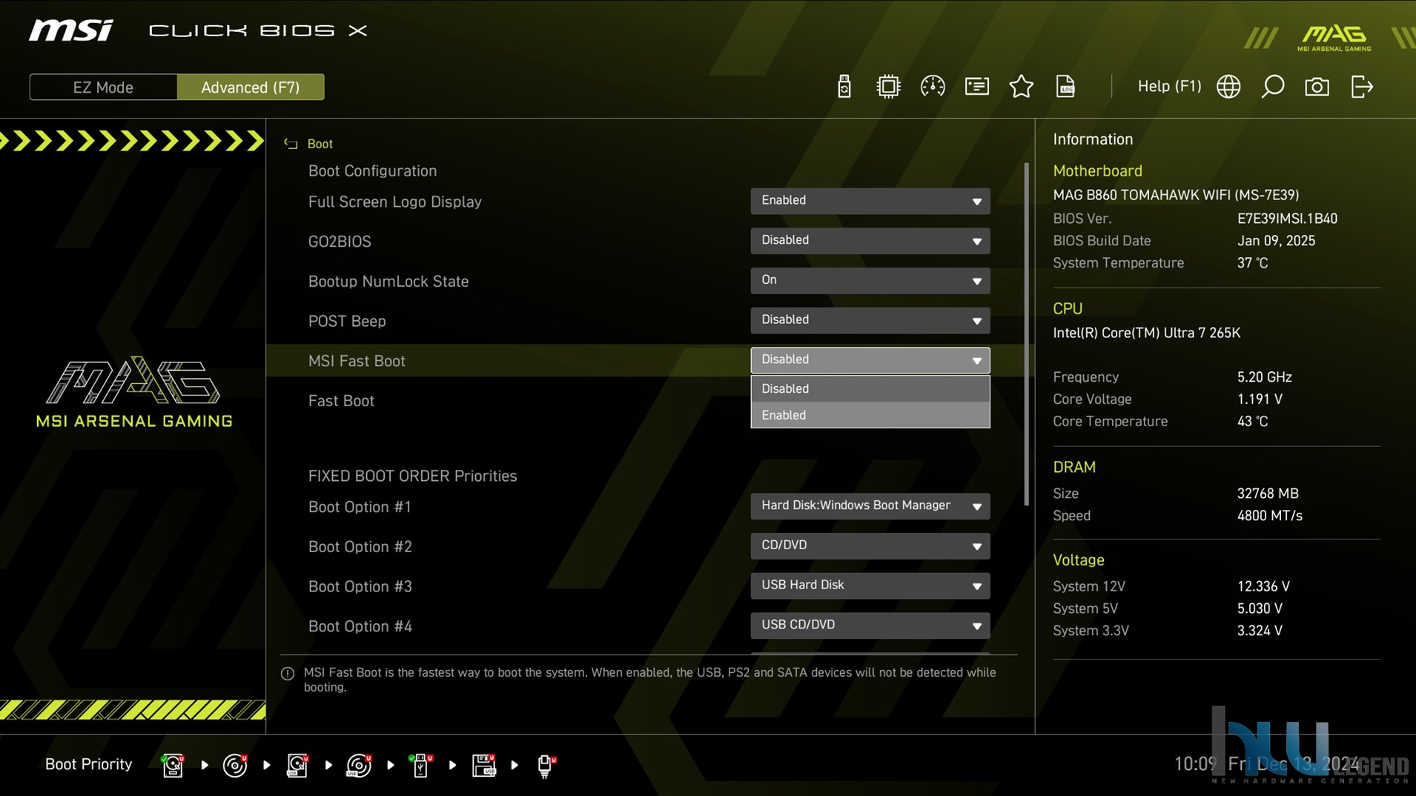The image size is (1416, 796).
Task: Switch to EZ Mode
Action: [103, 87]
